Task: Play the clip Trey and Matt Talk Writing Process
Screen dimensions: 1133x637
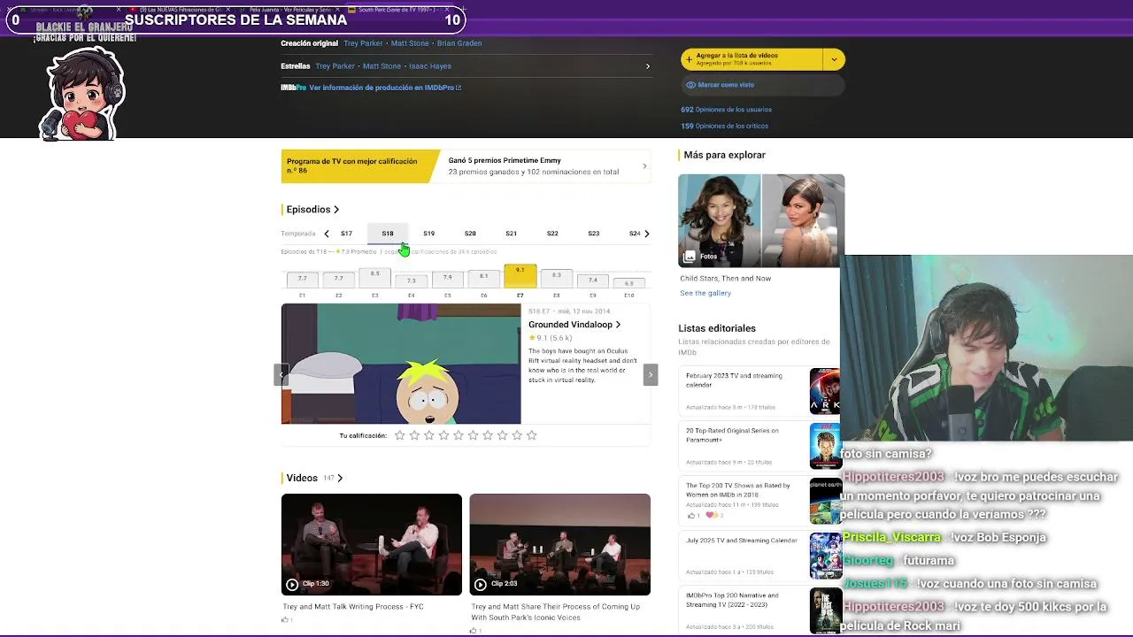Action: pos(292,584)
